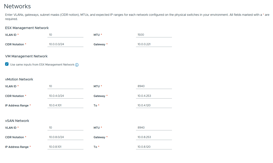Click vSAN IP Address Range start field
This screenshot has width=273, height=163.
pyautogui.click(x=65, y=147)
